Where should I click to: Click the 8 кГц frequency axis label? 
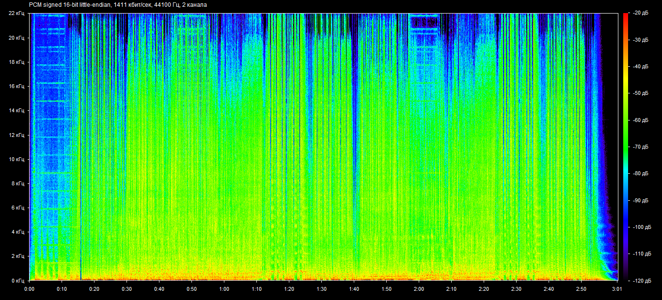pyautogui.click(x=18, y=183)
